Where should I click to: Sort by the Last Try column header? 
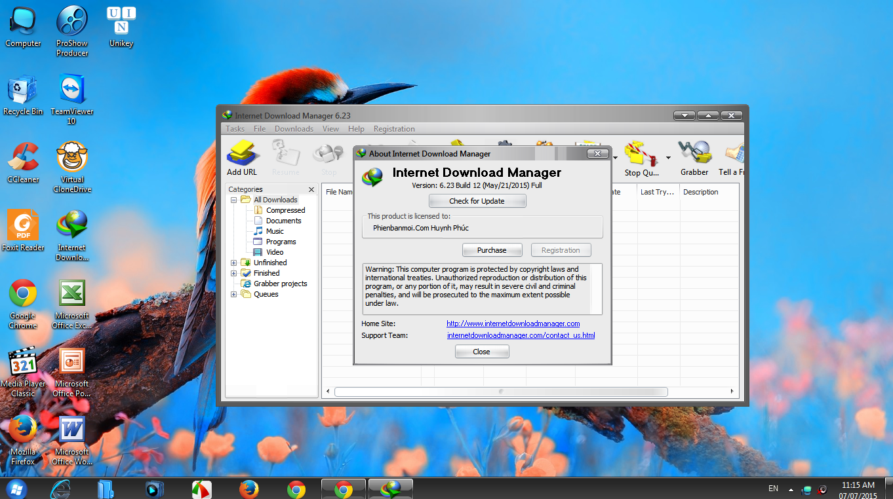tap(658, 192)
